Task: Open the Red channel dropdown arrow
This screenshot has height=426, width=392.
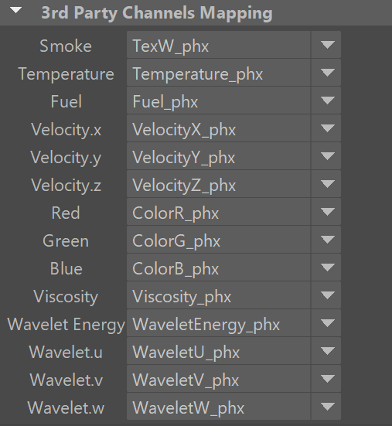Action: 326,212
